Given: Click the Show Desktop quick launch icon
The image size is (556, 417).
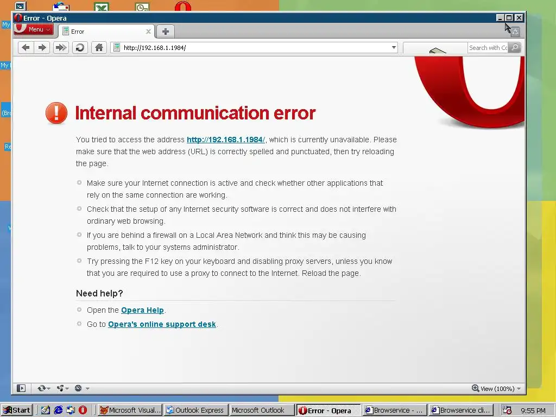Looking at the screenshot, I should (x=46, y=410).
